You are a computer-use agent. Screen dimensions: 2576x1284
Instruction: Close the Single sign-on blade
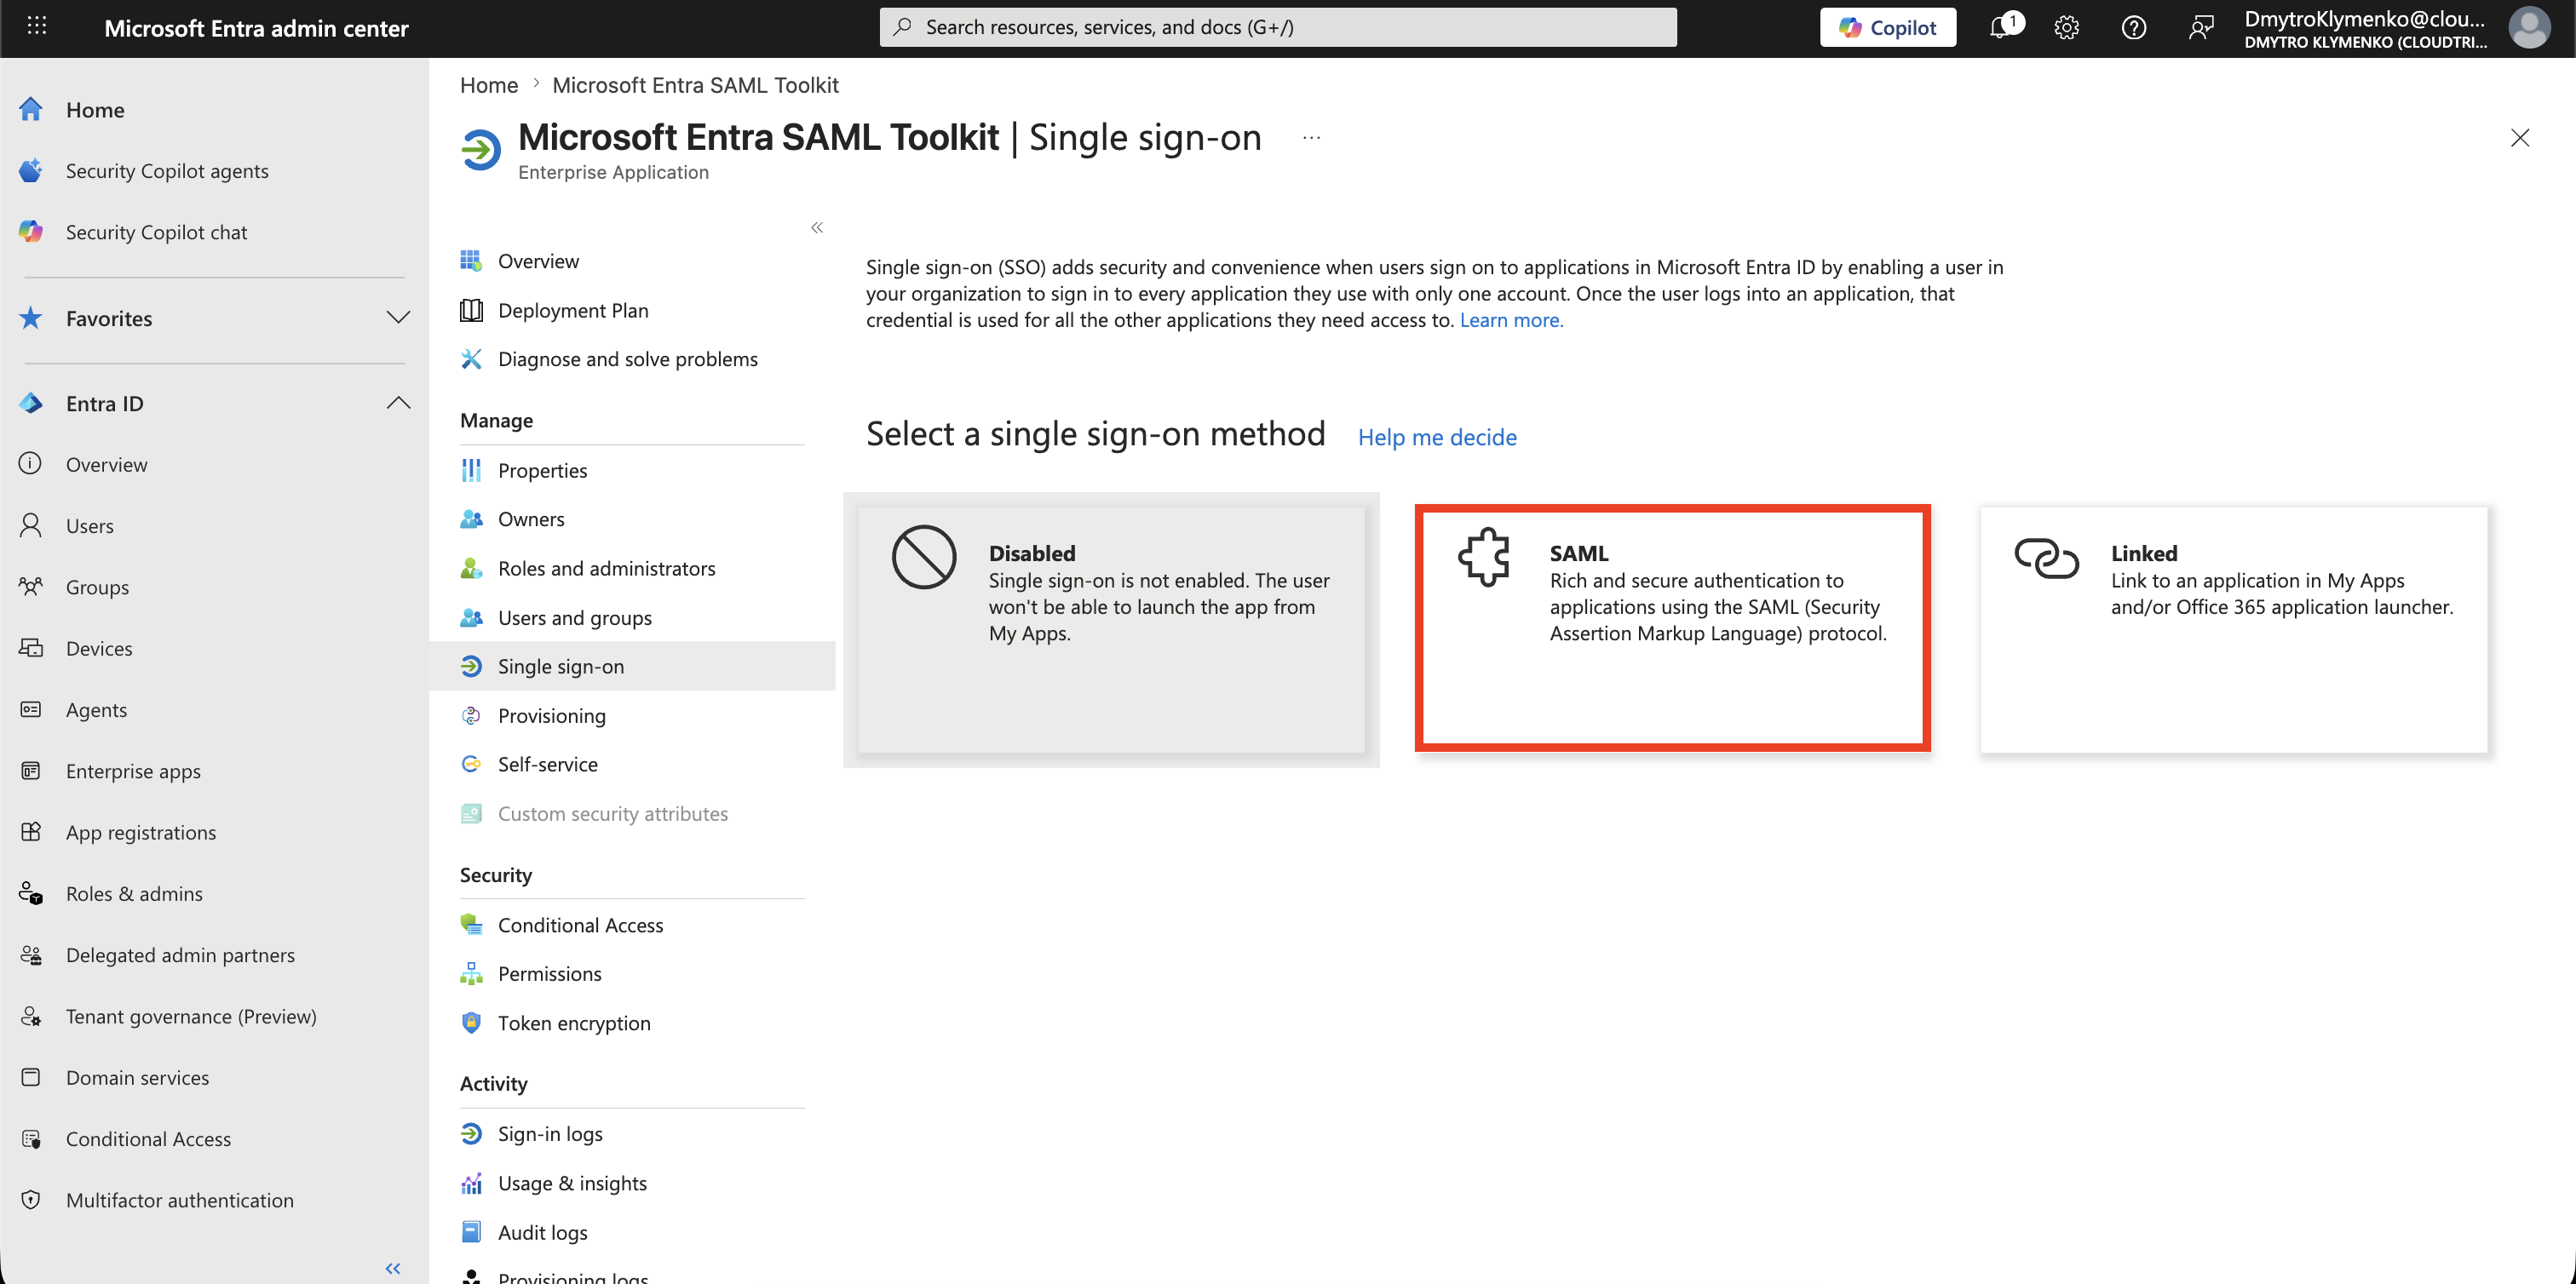(x=2520, y=138)
